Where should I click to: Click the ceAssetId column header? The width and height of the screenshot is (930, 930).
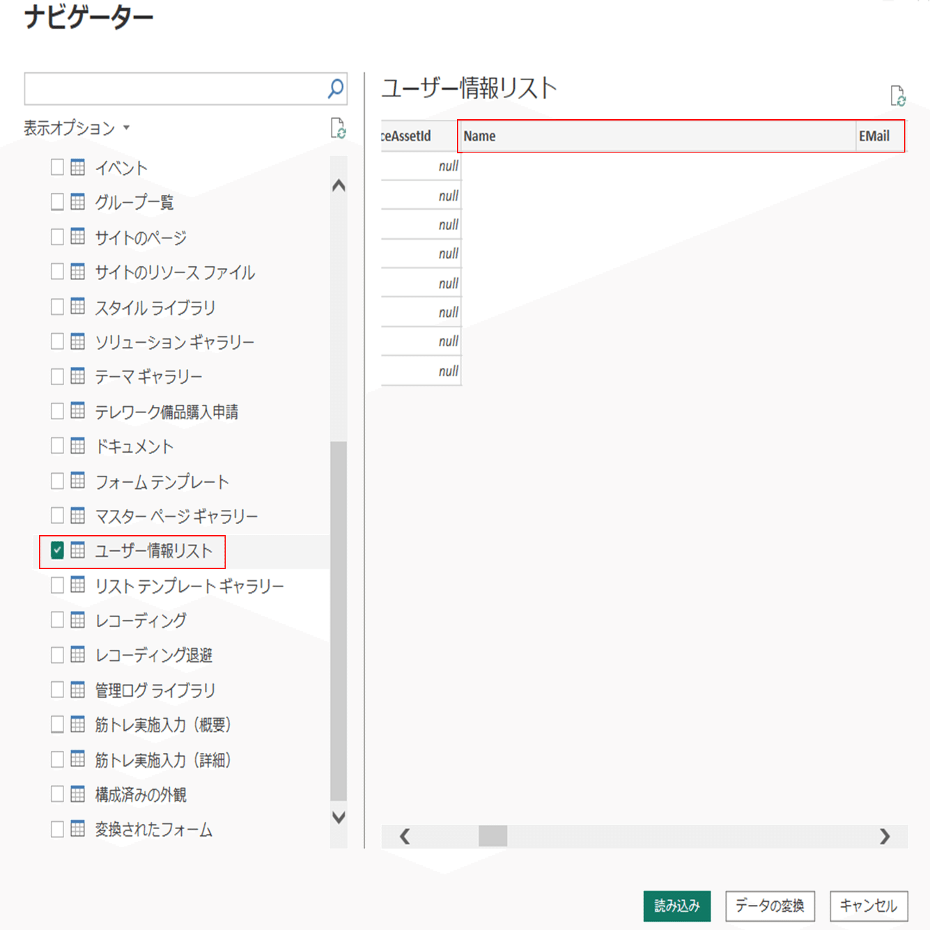420,136
